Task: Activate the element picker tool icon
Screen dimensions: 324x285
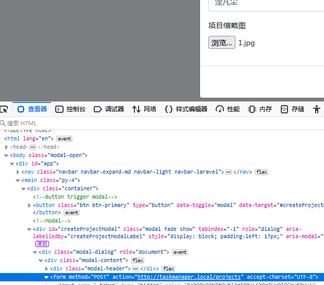Action: [4, 109]
